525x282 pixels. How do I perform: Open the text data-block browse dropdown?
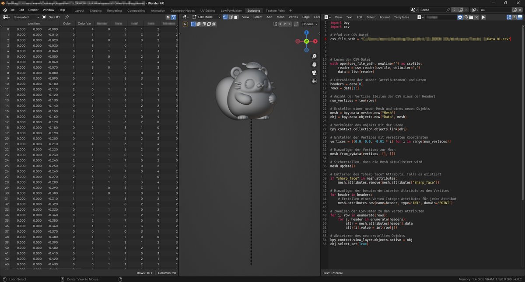point(421,17)
